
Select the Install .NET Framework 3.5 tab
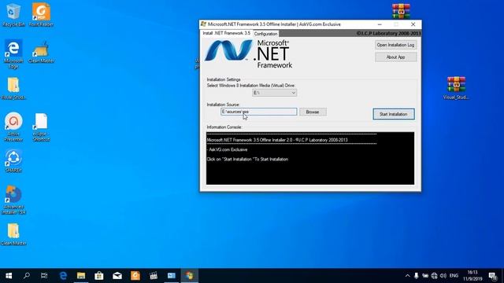(x=226, y=33)
